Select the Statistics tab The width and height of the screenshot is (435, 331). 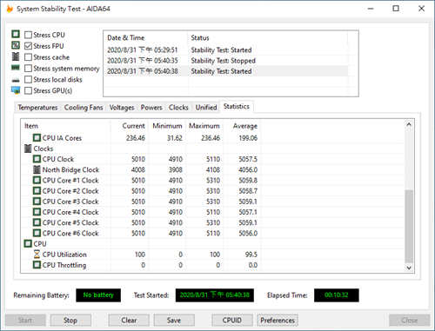(237, 107)
